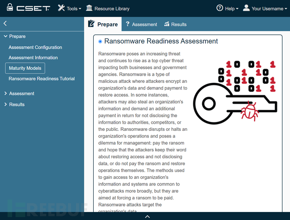Open Ransomware Readiness Tutorial
Image resolution: width=290 pixels, height=220 pixels.
42,79
